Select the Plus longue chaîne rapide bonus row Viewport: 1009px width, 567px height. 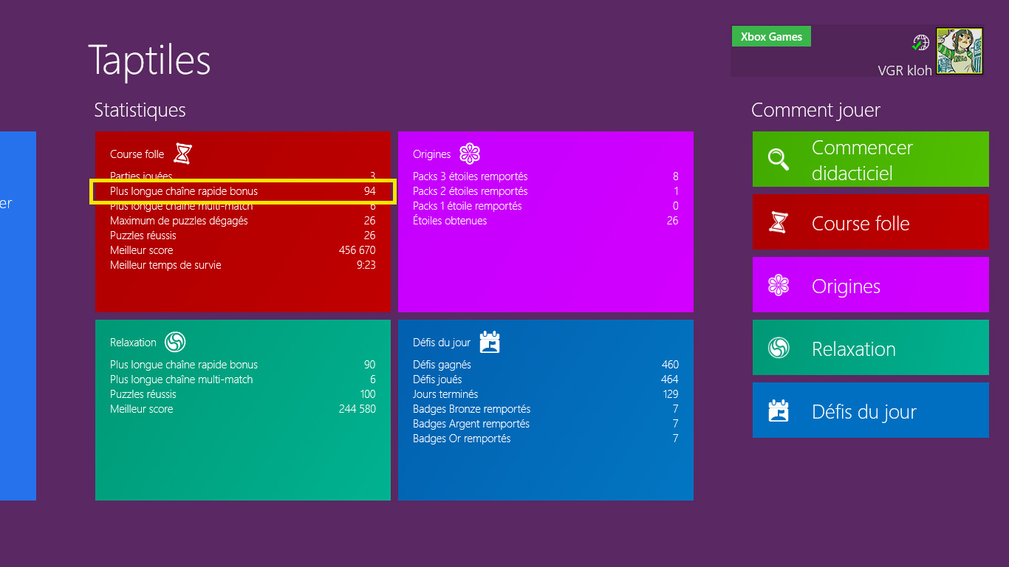pos(242,191)
